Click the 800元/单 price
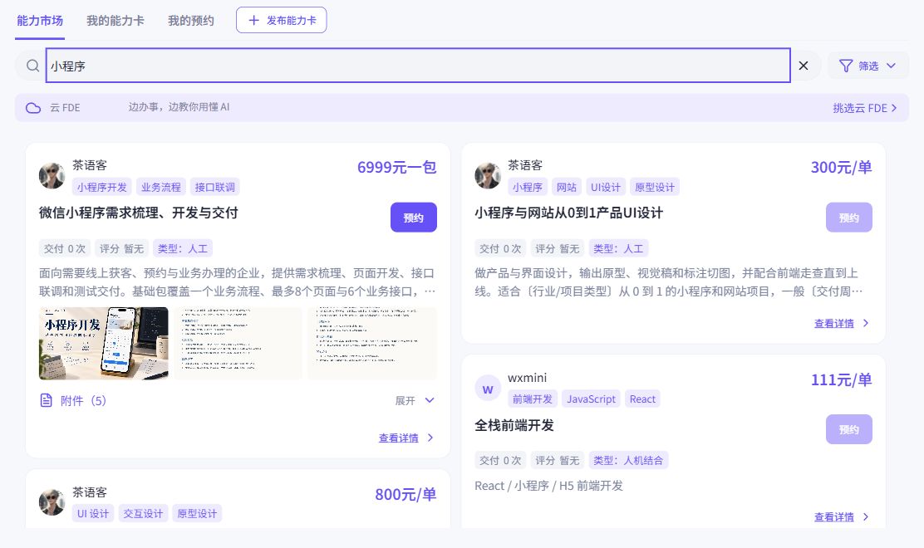This screenshot has height=548, width=924. (x=405, y=494)
